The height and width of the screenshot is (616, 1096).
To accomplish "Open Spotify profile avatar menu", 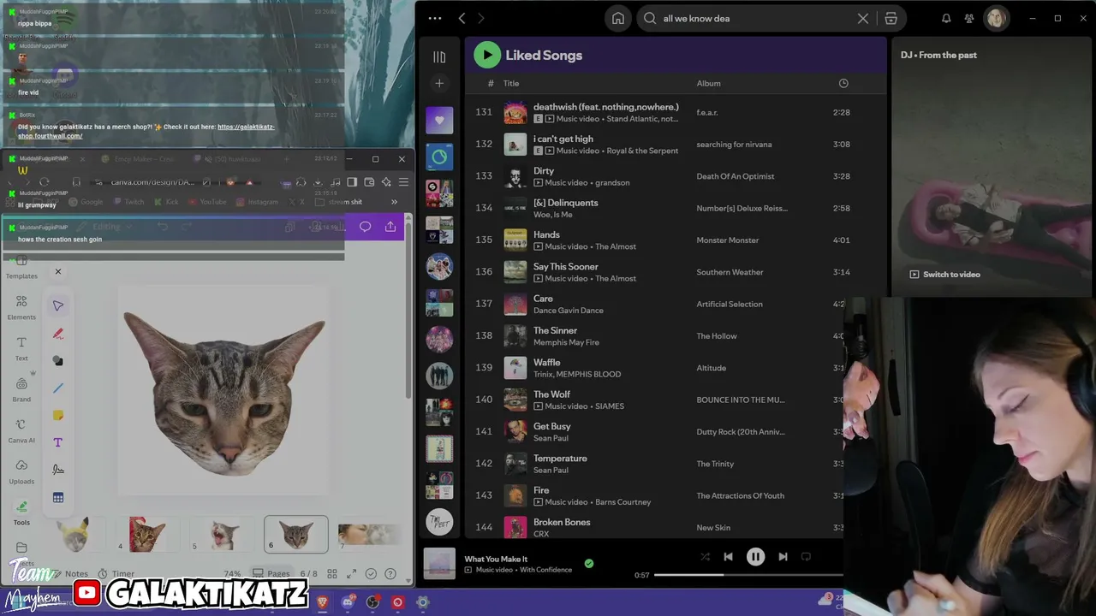I will click(996, 18).
